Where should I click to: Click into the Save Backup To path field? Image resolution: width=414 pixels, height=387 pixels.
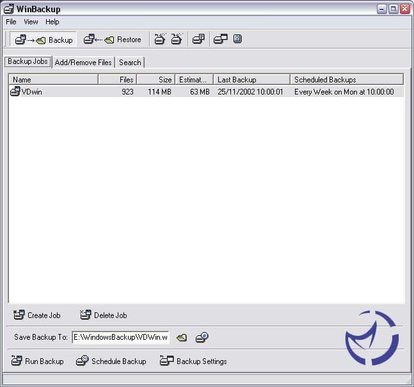[120, 337]
